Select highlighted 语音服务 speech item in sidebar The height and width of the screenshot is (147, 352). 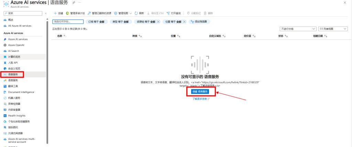(x=13, y=74)
